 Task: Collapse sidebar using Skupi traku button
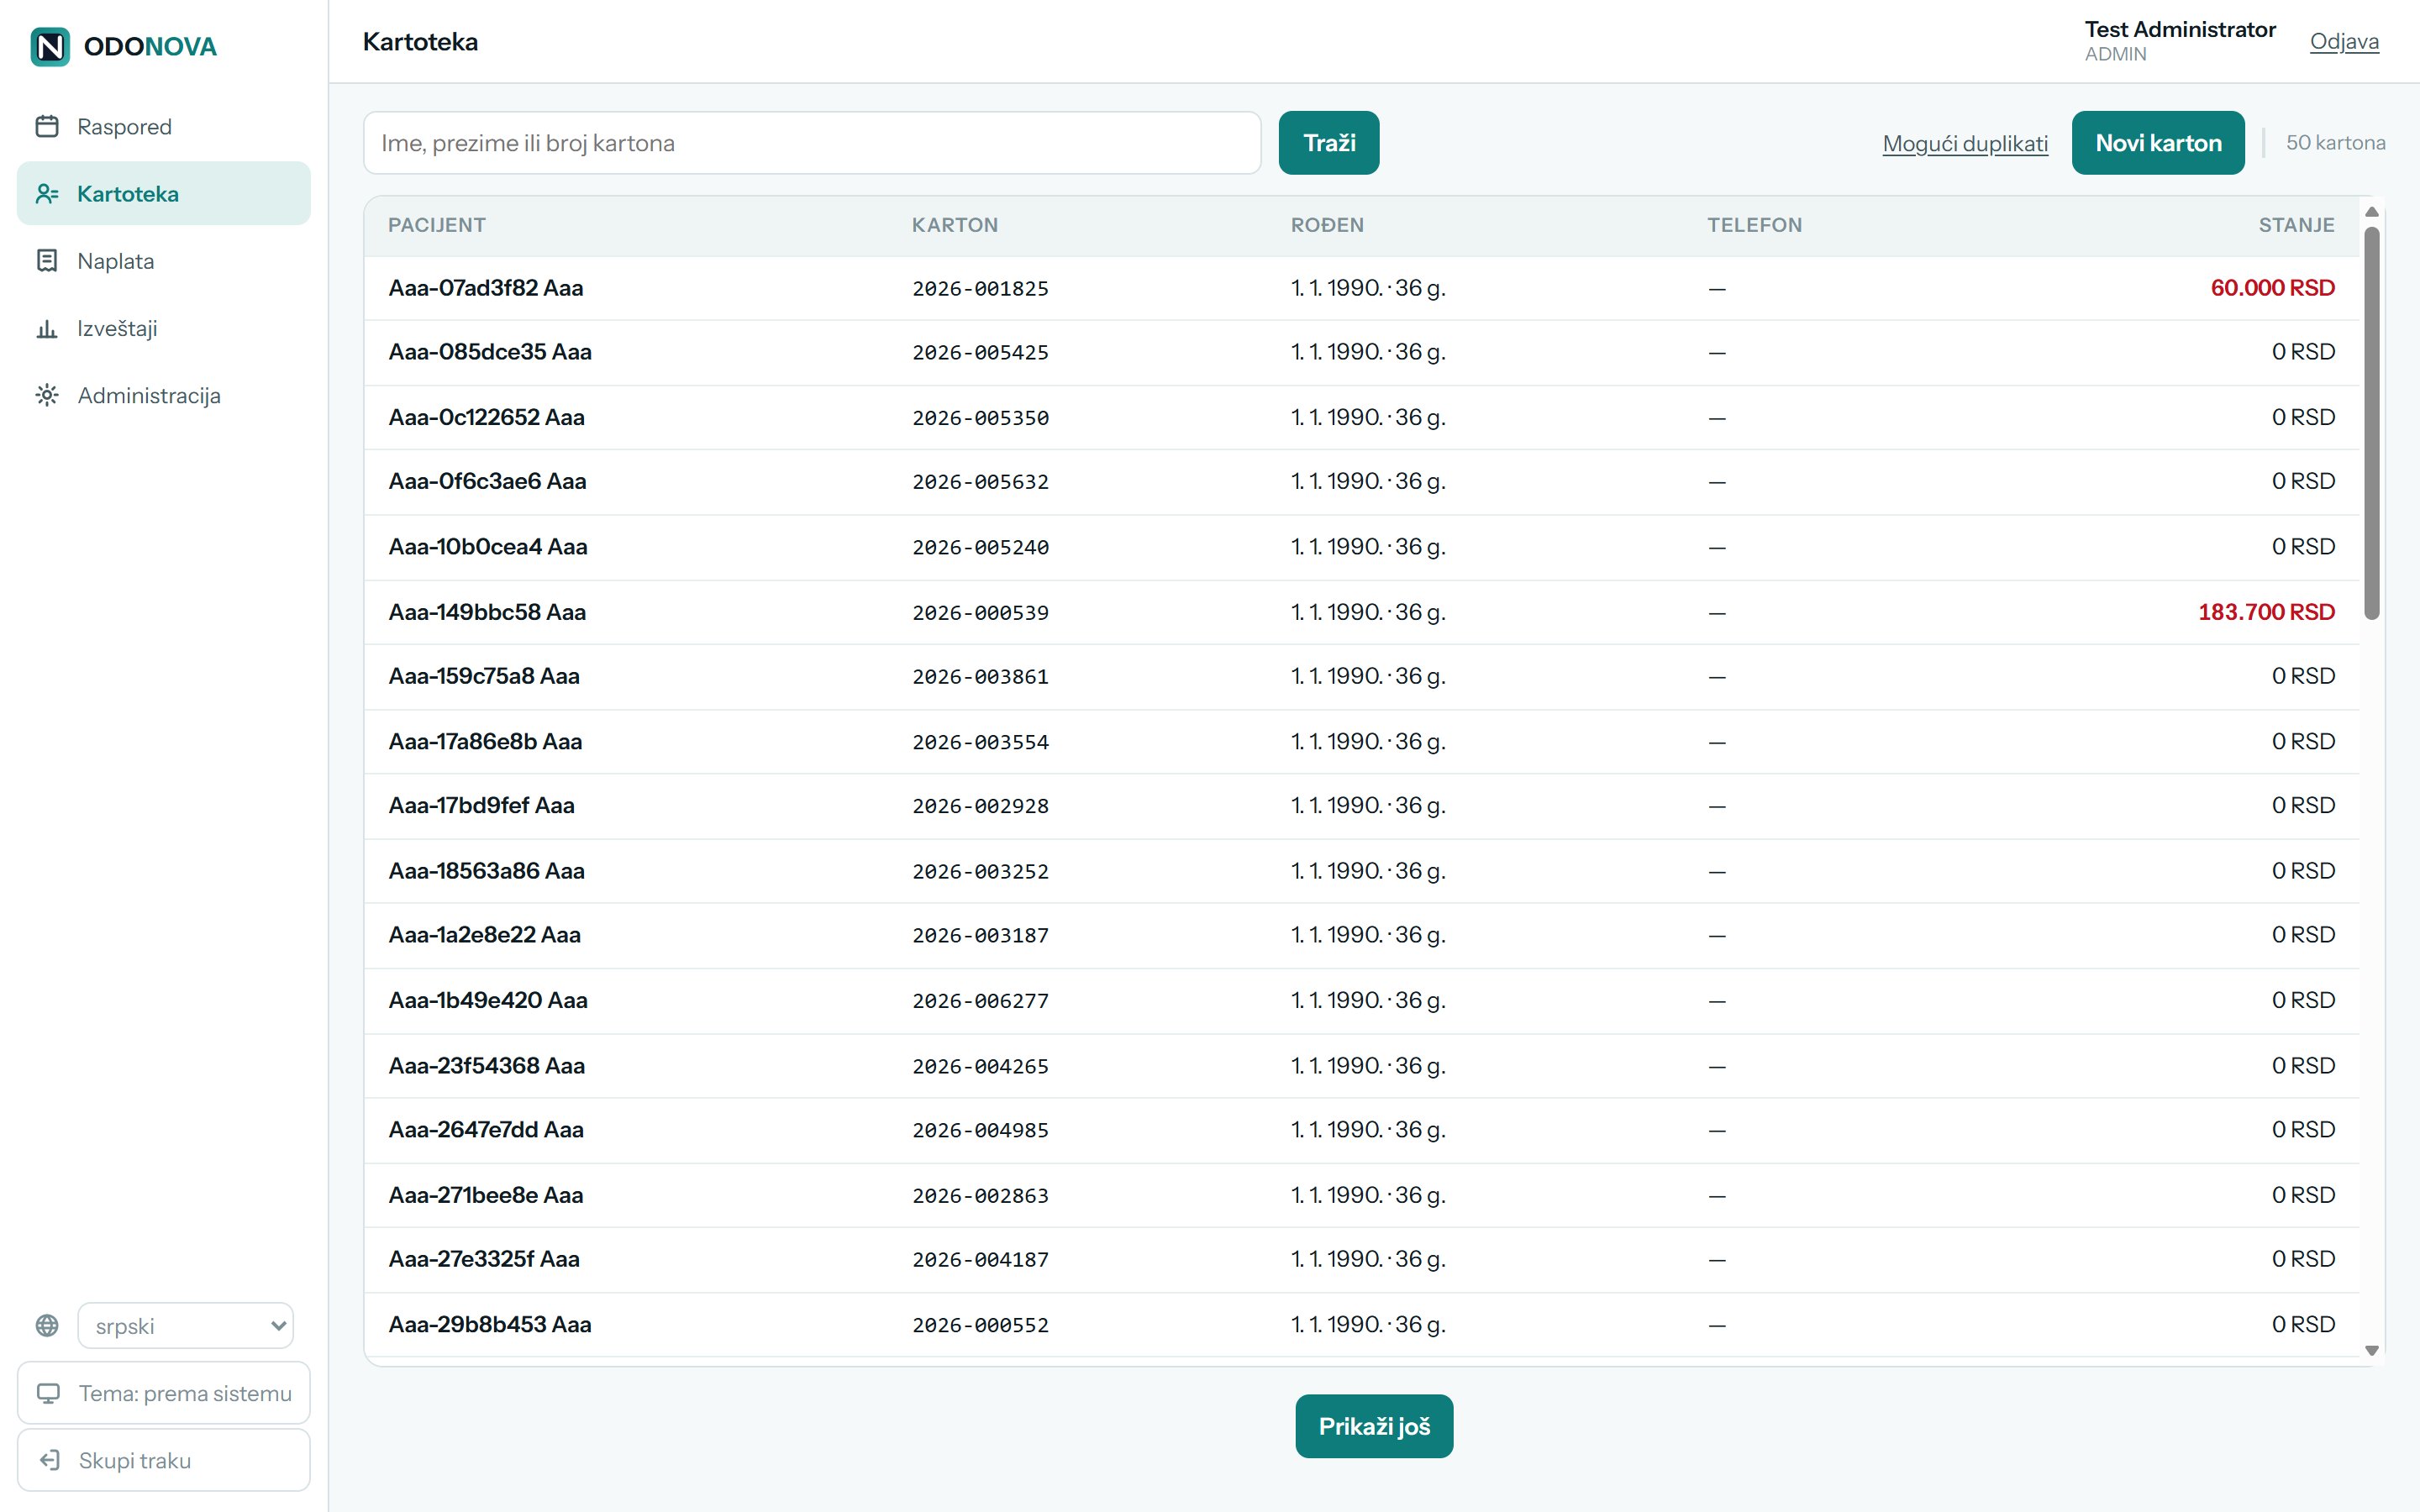click(164, 1460)
